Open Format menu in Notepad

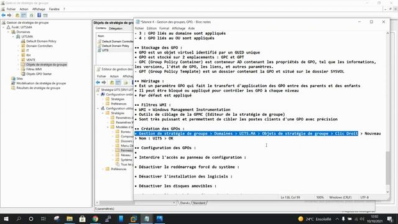(164, 28)
